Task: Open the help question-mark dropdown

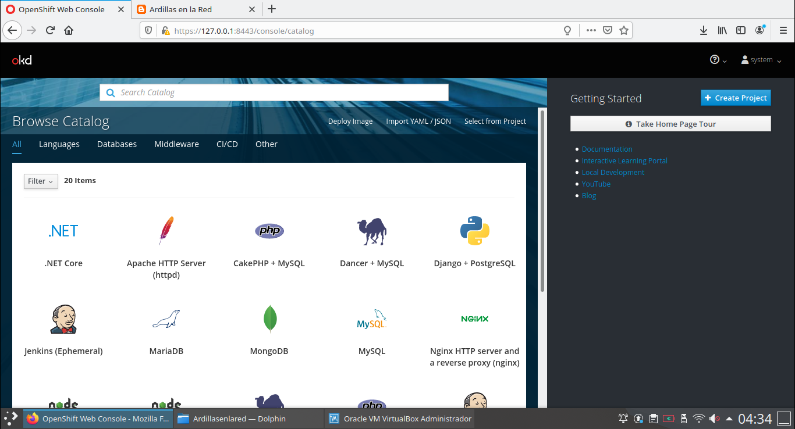Action: click(x=719, y=60)
